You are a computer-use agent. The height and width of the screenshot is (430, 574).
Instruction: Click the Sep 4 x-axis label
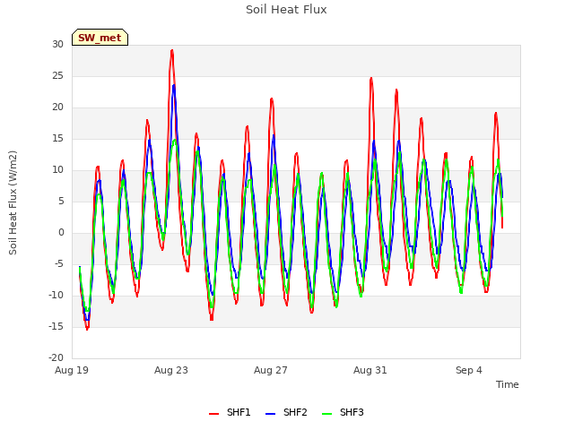[469, 370]
